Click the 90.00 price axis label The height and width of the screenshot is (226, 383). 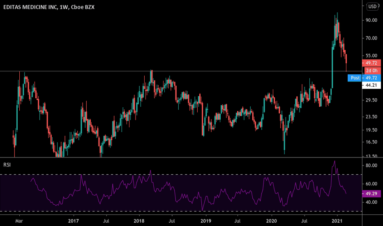[371, 20]
